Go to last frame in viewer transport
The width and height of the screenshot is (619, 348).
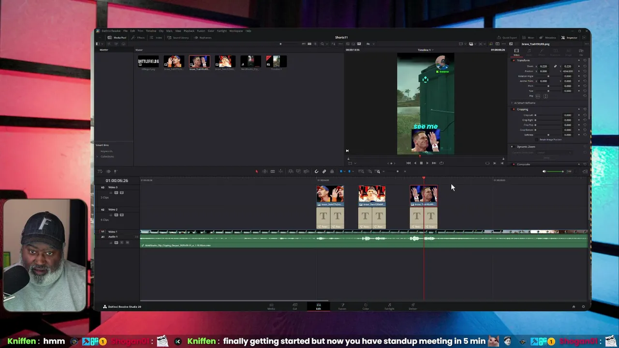pos(434,163)
